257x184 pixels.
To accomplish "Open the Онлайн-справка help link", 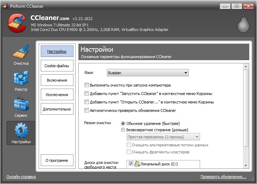I will [21, 177].
